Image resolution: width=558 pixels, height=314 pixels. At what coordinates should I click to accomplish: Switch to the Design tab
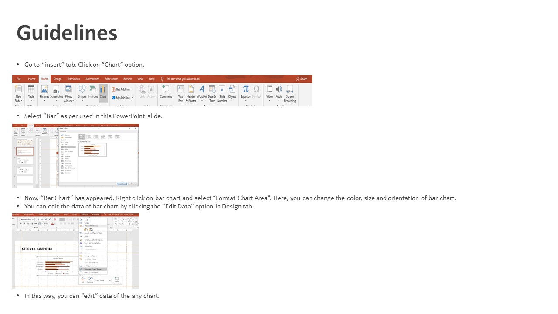[58, 79]
